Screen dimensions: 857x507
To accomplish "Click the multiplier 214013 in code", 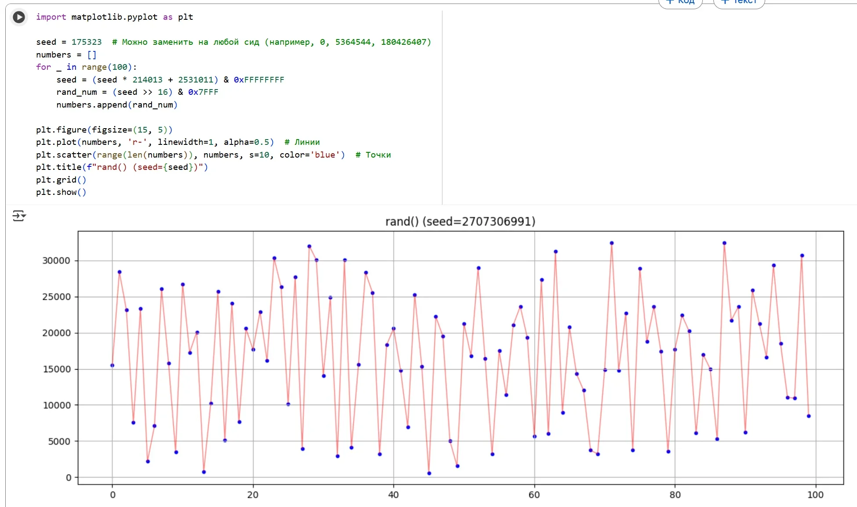I will click(148, 80).
